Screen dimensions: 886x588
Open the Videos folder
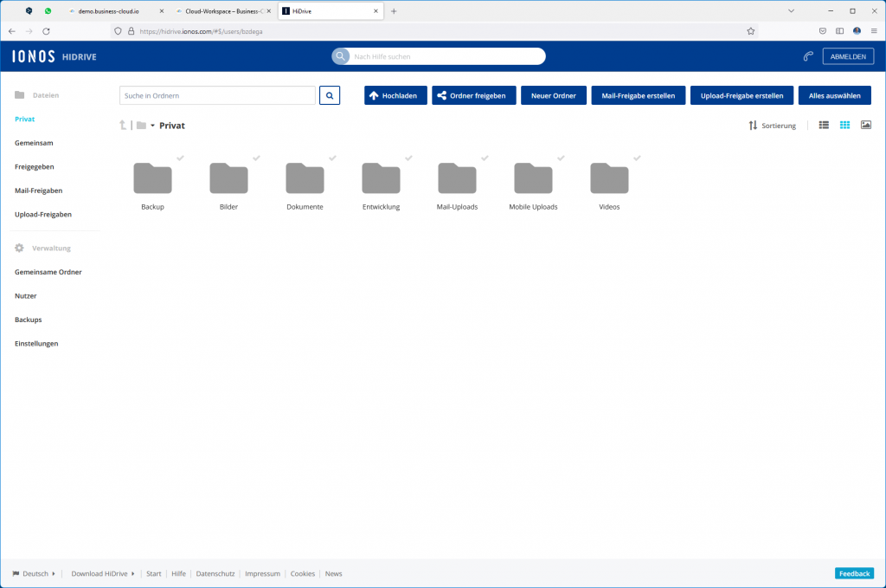tap(609, 178)
